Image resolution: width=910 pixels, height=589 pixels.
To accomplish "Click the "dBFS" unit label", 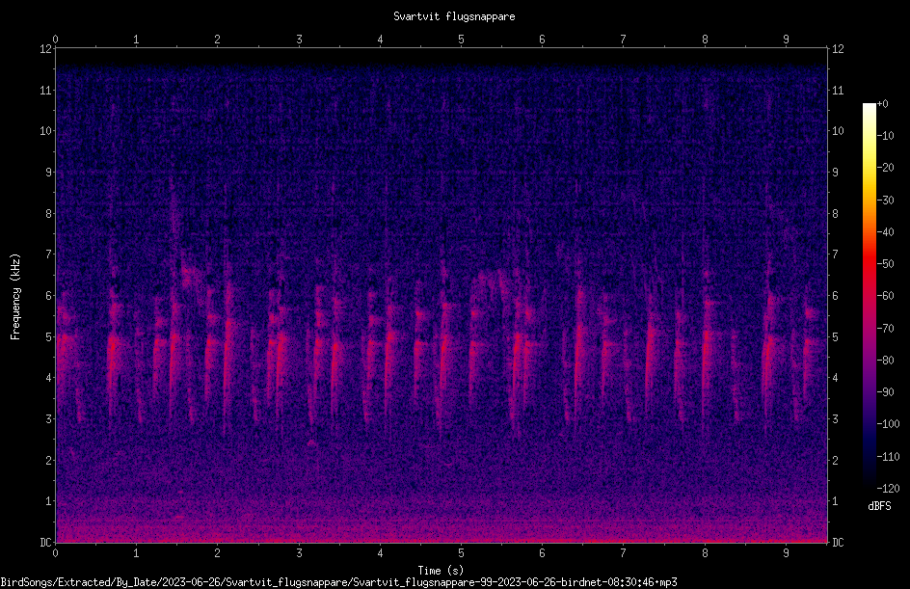I will tap(879, 506).
